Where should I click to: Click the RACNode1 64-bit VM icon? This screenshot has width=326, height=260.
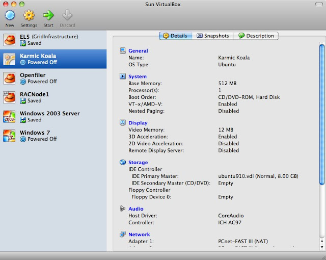coord(9,97)
